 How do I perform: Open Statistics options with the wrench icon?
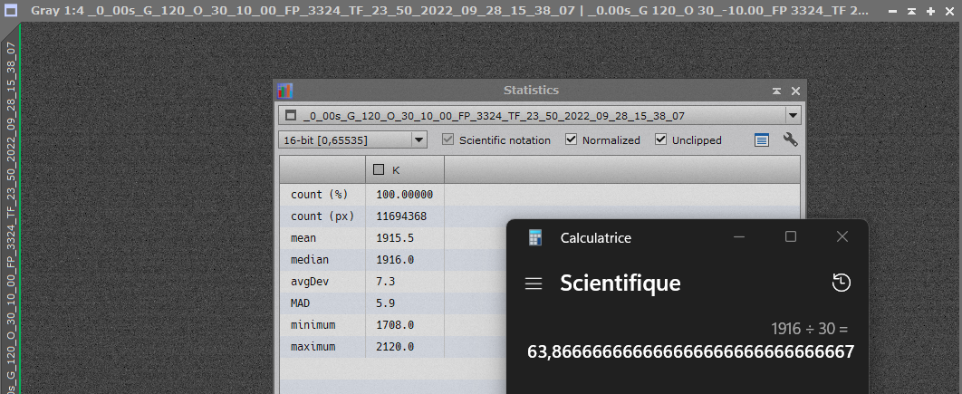(x=790, y=139)
